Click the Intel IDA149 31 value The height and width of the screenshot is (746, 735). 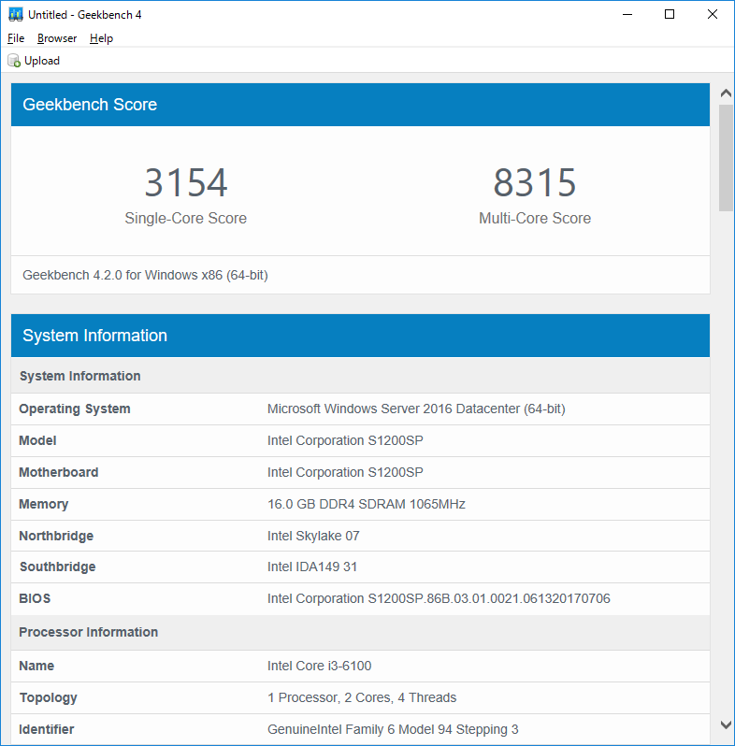point(311,567)
